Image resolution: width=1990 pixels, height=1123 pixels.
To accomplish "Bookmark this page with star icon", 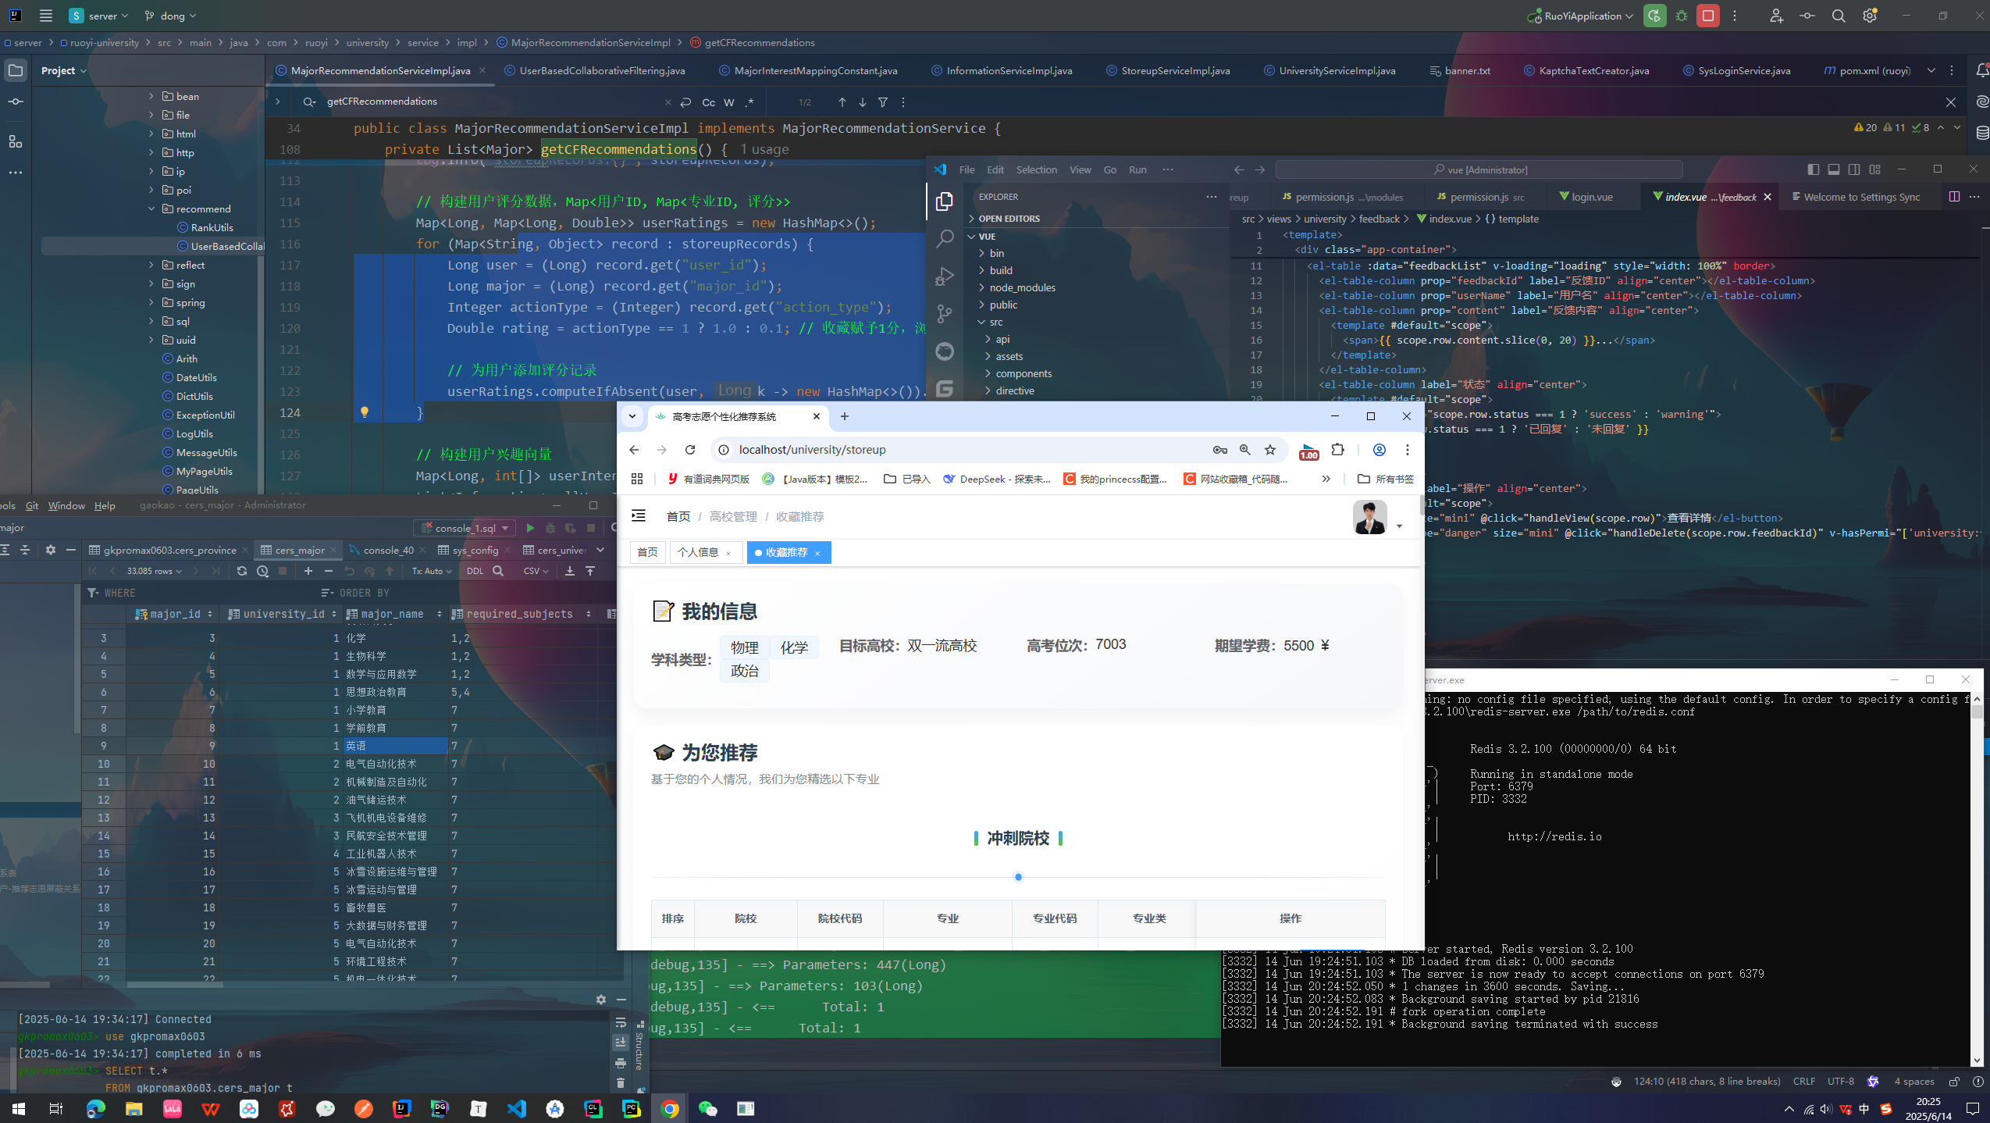I will pyautogui.click(x=1270, y=450).
